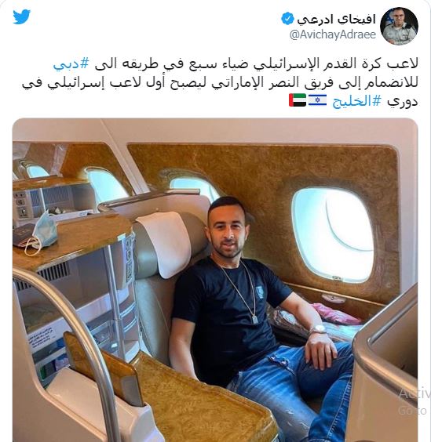Open the tweet's attached airplane photo

(x=215, y=280)
